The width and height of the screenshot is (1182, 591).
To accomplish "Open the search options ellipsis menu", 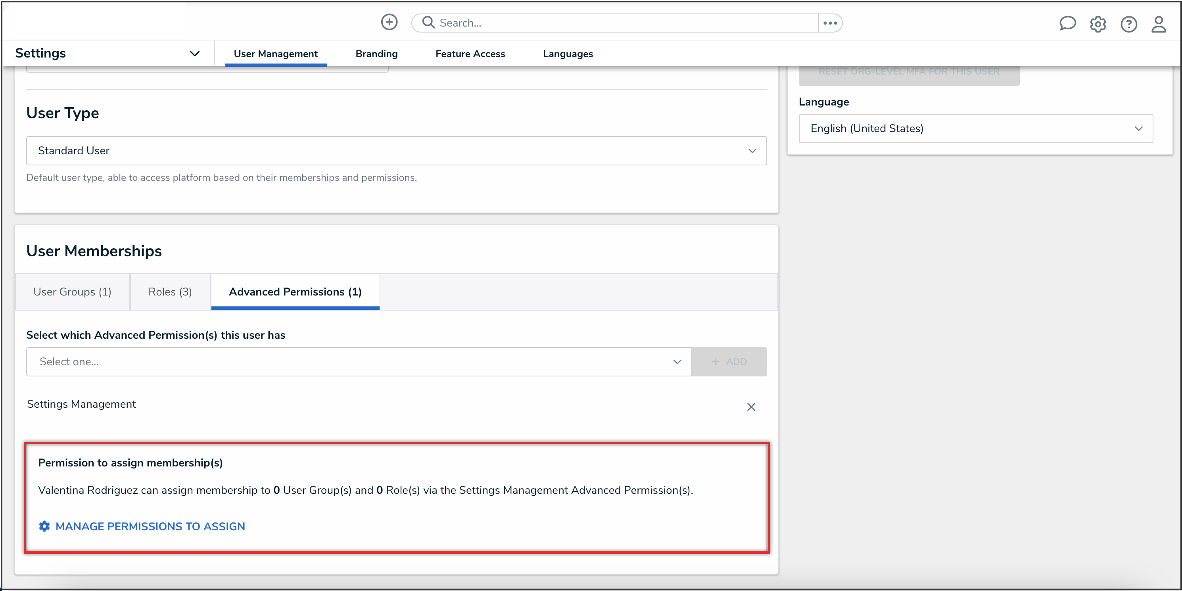I will click(x=830, y=23).
